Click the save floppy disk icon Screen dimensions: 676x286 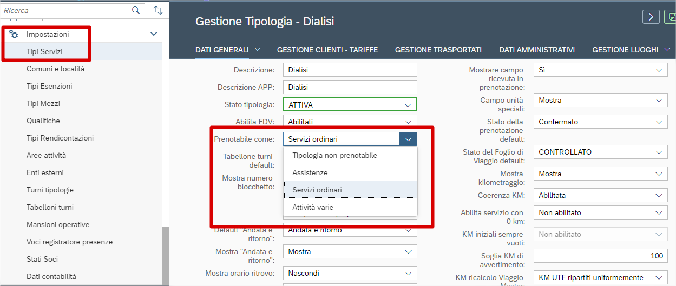point(671,17)
